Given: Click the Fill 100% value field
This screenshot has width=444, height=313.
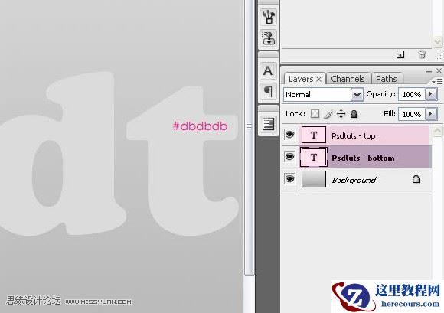Looking at the screenshot, I should coord(412,114).
